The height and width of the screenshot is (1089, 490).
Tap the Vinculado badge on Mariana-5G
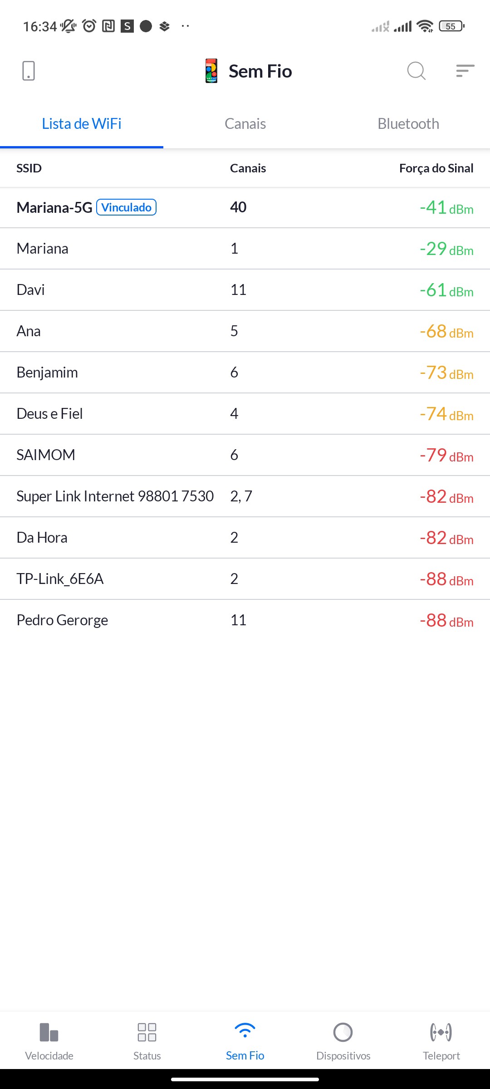pyautogui.click(x=127, y=207)
